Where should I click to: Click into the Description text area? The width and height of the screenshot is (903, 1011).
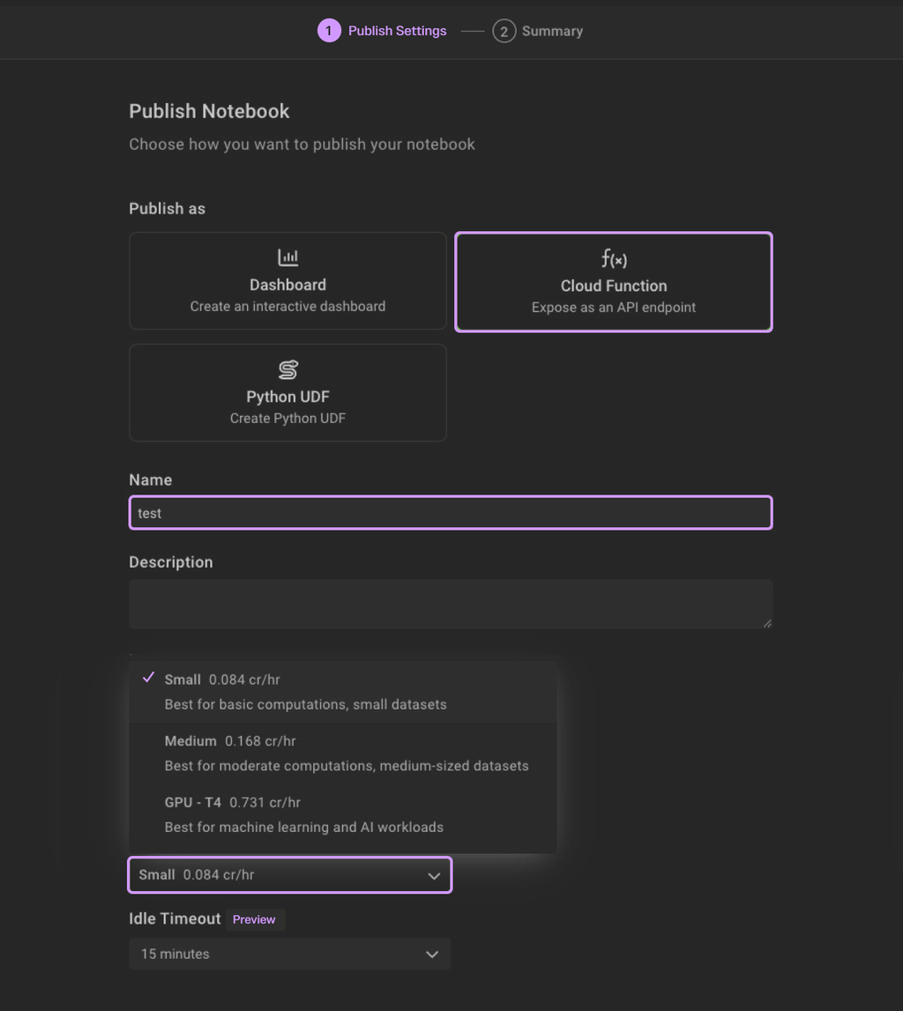pyautogui.click(x=451, y=604)
